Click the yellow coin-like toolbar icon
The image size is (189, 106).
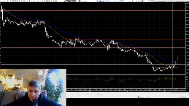click(x=56, y=1)
